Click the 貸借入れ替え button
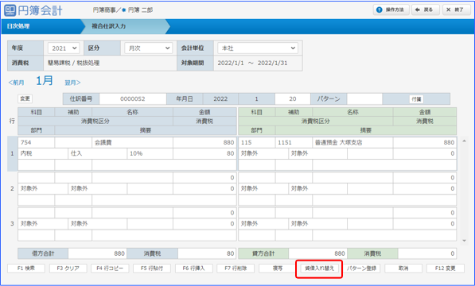The height and width of the screenshot is (286, 475). click(x=319, y=269)
